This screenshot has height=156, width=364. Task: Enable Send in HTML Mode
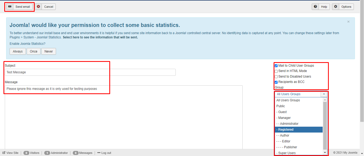point(276,71)
